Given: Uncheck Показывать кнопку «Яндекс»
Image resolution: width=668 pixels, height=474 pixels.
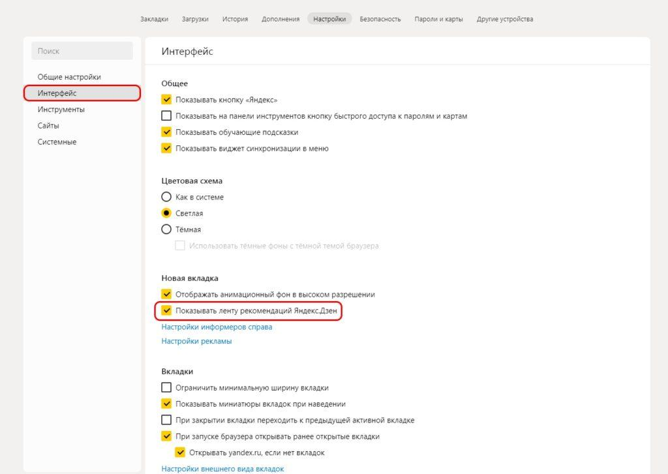Looking at the screenshot, I should coord(166,100).
